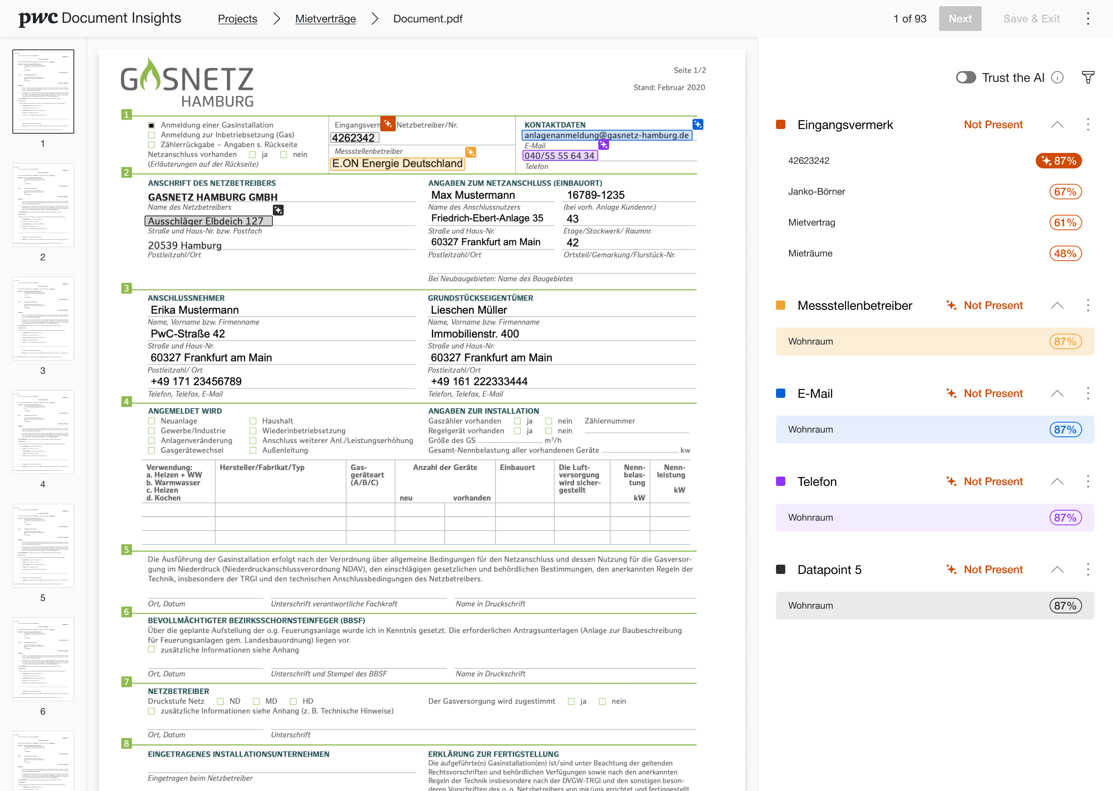Collapse the Datapoint 5 section

(x=1057, y=570)
